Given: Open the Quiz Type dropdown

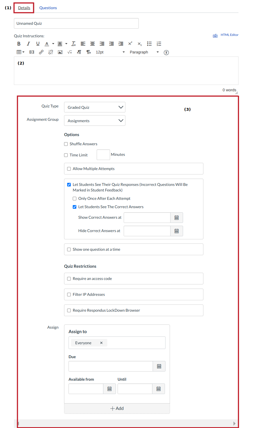Looking at the screenshot, I should click(x=94, y=107).
